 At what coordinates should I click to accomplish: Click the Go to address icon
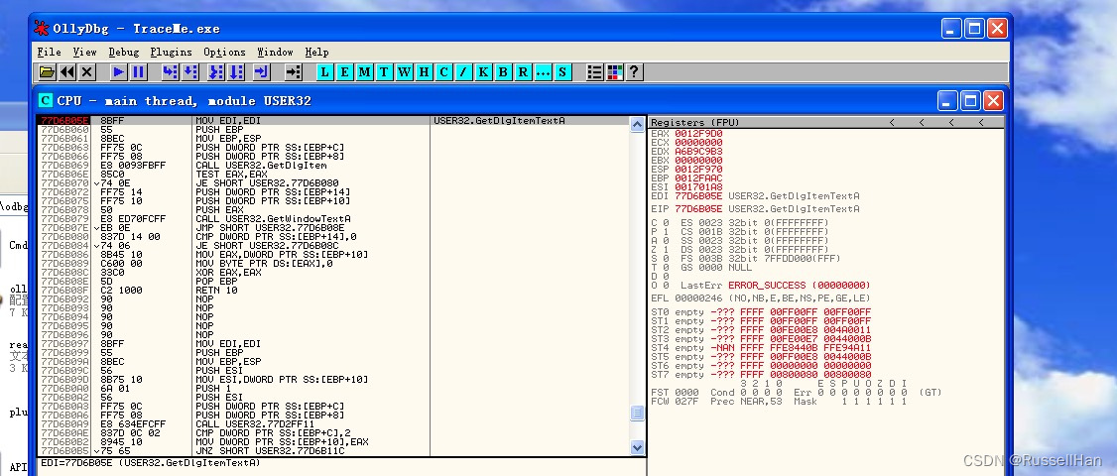[293, 72]
